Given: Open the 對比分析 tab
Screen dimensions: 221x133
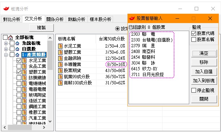Looking at the screenshot, I should [12, 19].
